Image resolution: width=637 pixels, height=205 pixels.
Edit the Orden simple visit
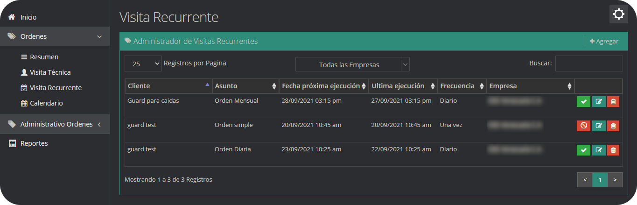[599, 126]
